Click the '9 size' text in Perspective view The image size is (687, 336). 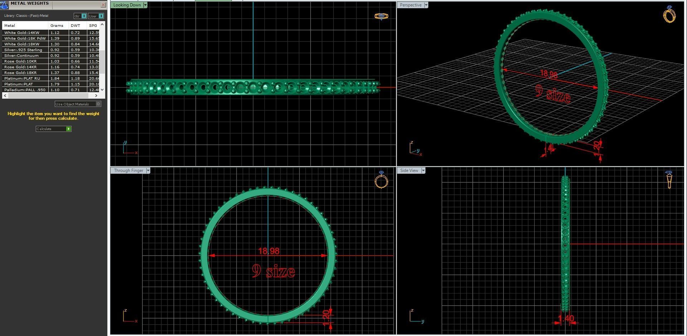coord(553,94)
